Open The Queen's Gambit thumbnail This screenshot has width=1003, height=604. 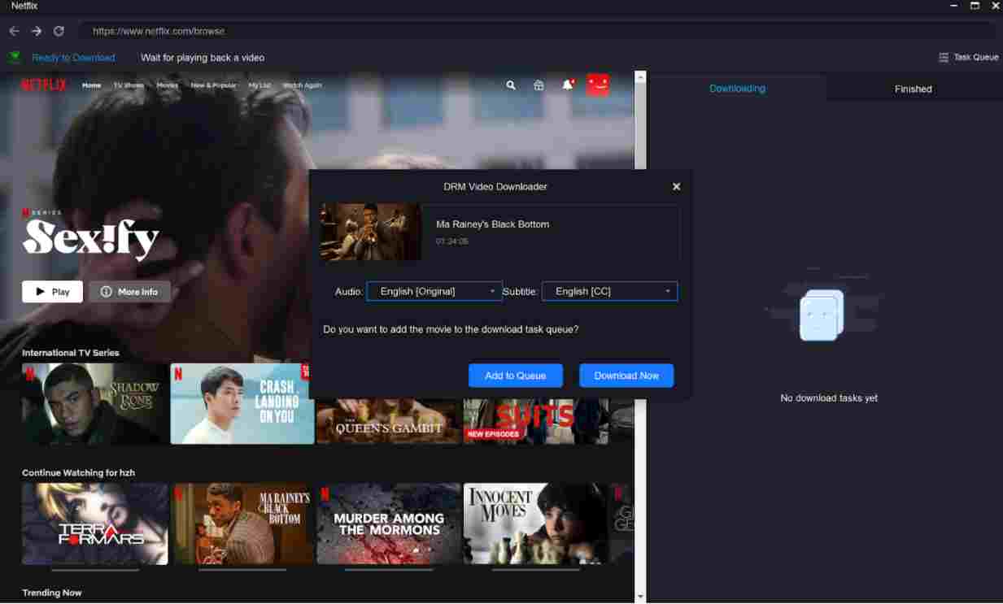[x=388, y=421]
